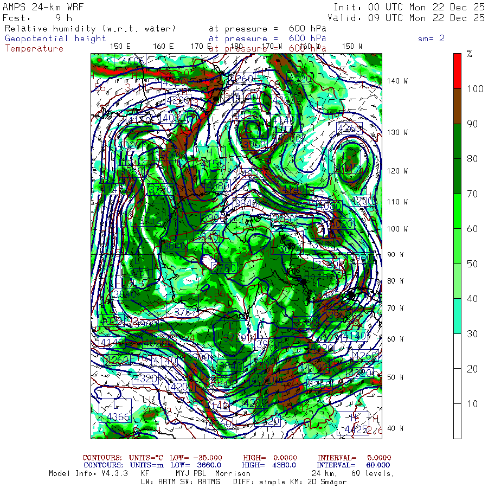Click the white 0–10% color band

click(457, 421)
